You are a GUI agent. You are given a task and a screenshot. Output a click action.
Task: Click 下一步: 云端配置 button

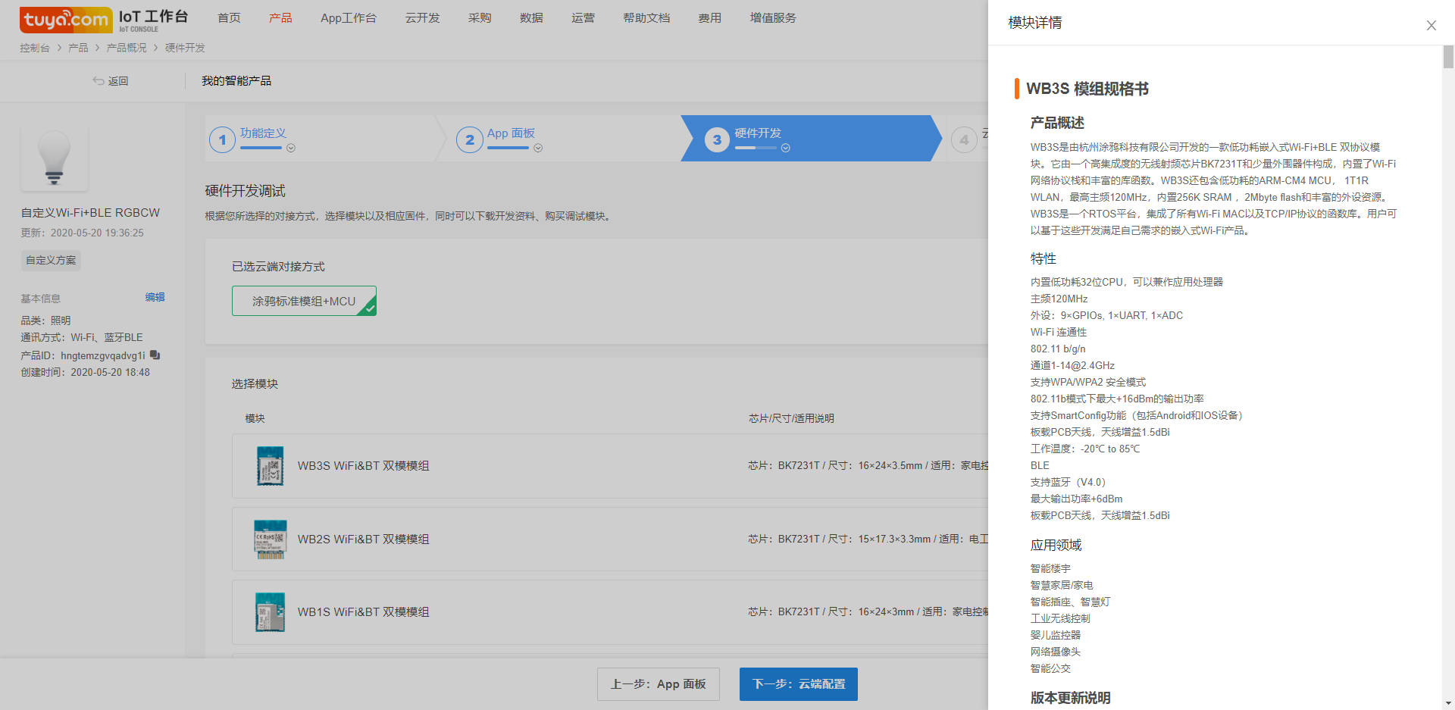799,684
